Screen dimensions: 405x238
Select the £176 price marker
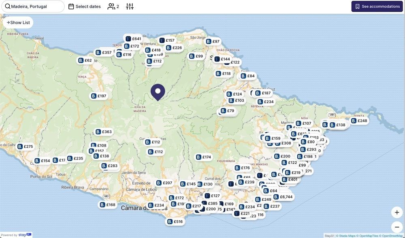(242, 168)
